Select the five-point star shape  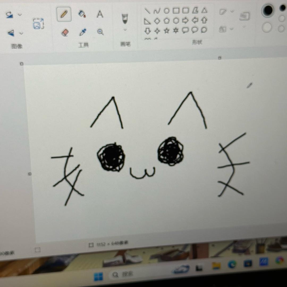167,31
